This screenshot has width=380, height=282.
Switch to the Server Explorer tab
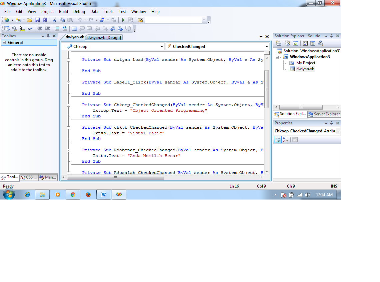click(324, 114)
